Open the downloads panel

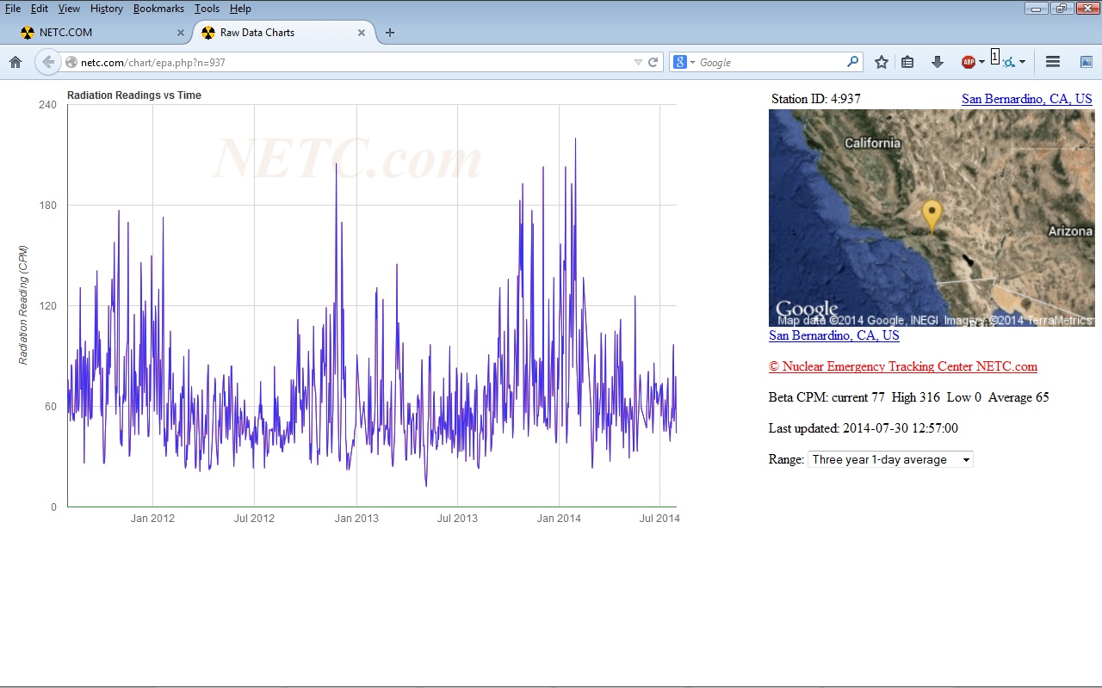coord(938,62)
